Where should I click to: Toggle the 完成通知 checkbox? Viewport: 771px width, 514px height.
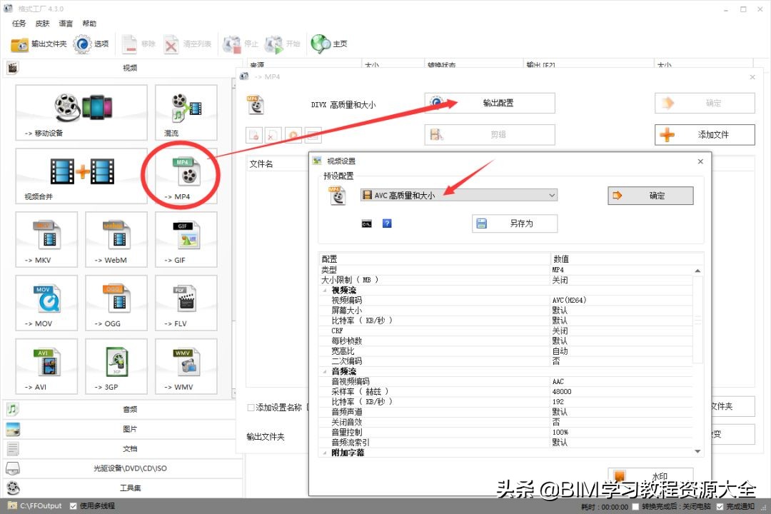pyautogui.click(x=718, y=505)
